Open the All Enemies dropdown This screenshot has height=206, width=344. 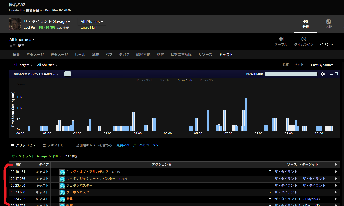pos(22,40)
